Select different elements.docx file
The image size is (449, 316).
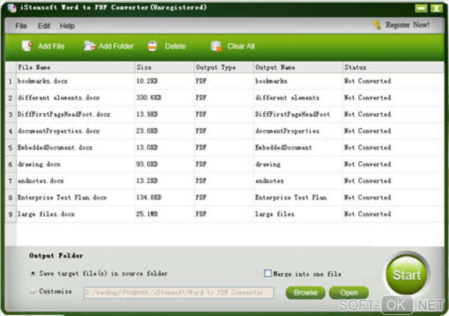(59, 98)
